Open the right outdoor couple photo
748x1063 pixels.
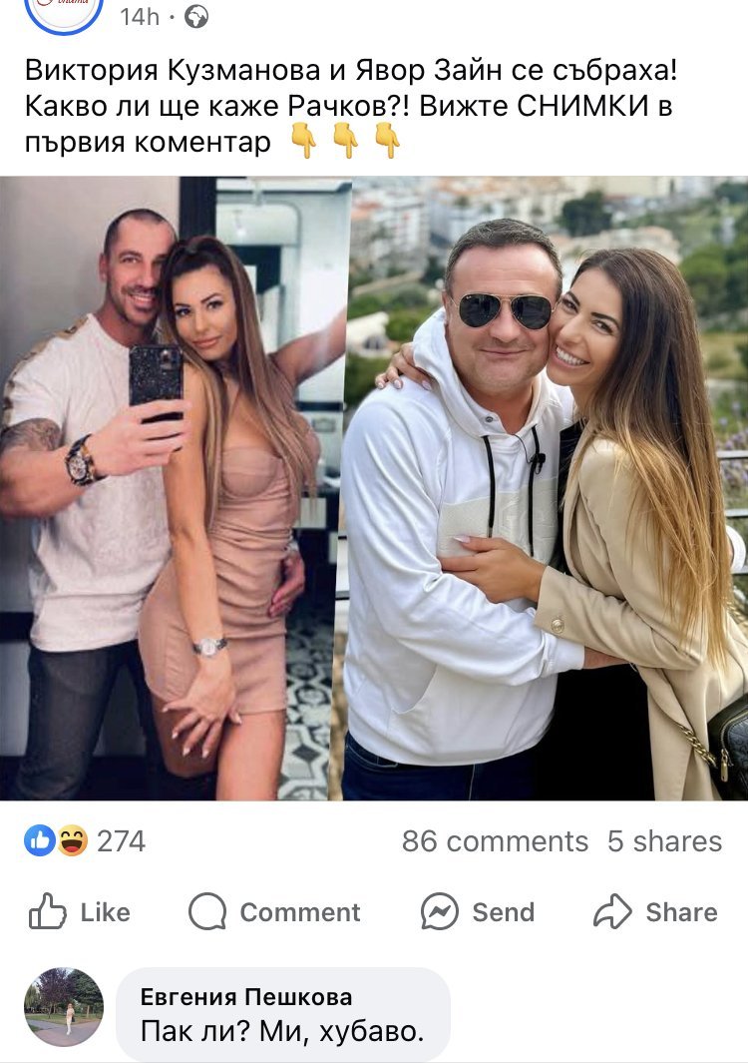coord(547,488)
